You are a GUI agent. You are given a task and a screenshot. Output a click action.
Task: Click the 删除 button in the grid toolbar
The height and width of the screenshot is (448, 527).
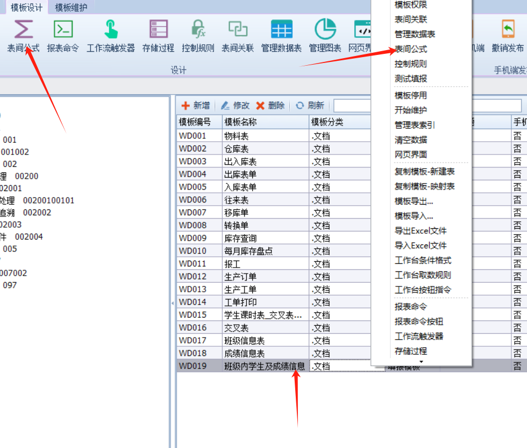coord(270,106)
